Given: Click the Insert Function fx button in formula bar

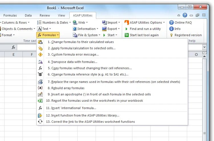Looking at the screenshot, I should tap(13, 47).
